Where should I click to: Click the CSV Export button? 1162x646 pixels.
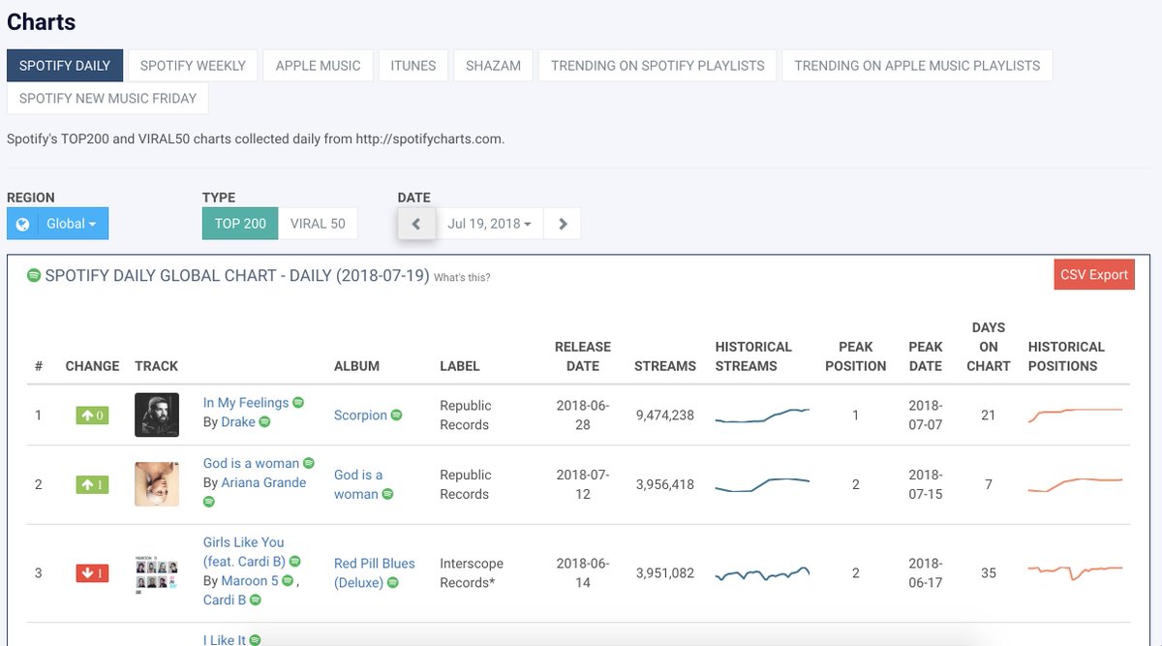pyautogui.click(x=1094, y=275)
